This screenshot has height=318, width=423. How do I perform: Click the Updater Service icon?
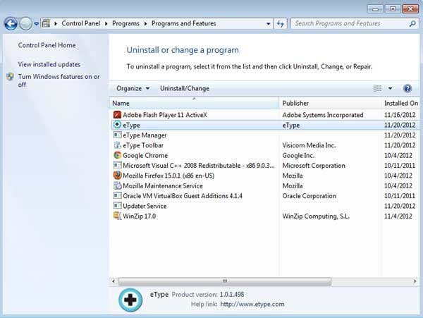(117, 206)
